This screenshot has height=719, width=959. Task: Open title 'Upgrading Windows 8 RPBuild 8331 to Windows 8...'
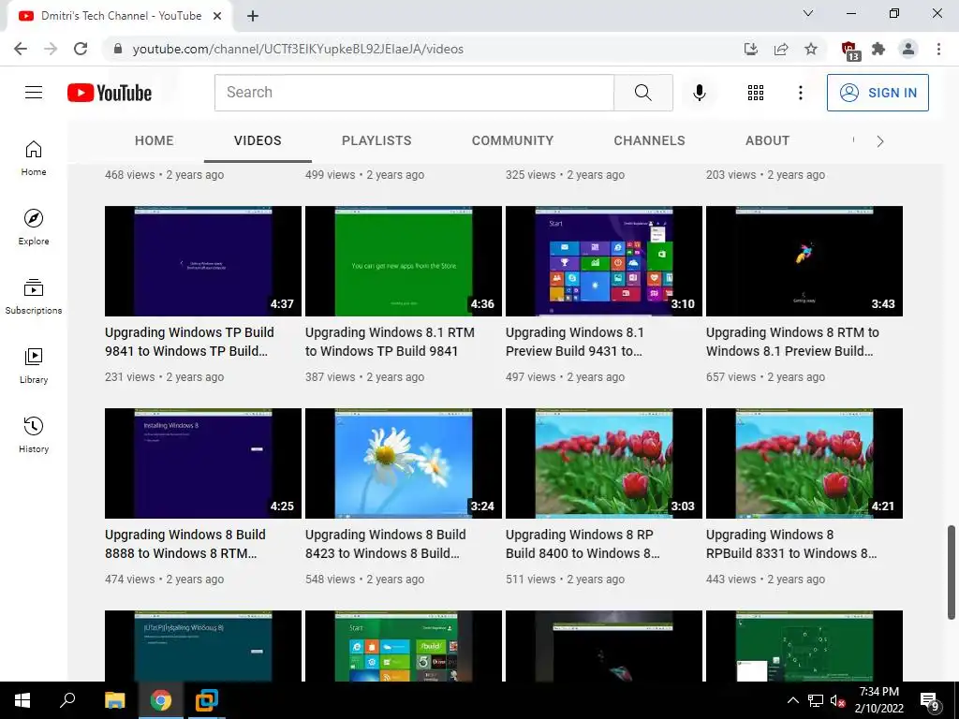tap(791, 544)
